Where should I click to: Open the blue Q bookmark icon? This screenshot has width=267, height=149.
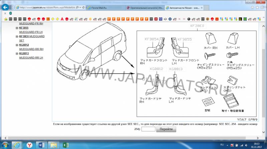161,19
